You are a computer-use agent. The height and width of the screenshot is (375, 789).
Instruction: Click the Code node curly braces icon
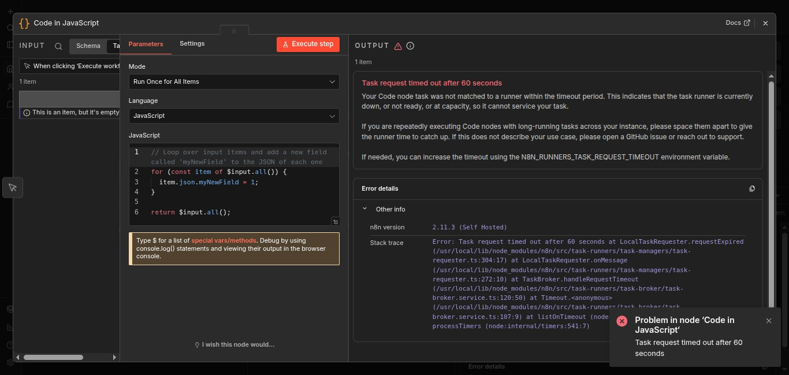(x=24, y=23)
